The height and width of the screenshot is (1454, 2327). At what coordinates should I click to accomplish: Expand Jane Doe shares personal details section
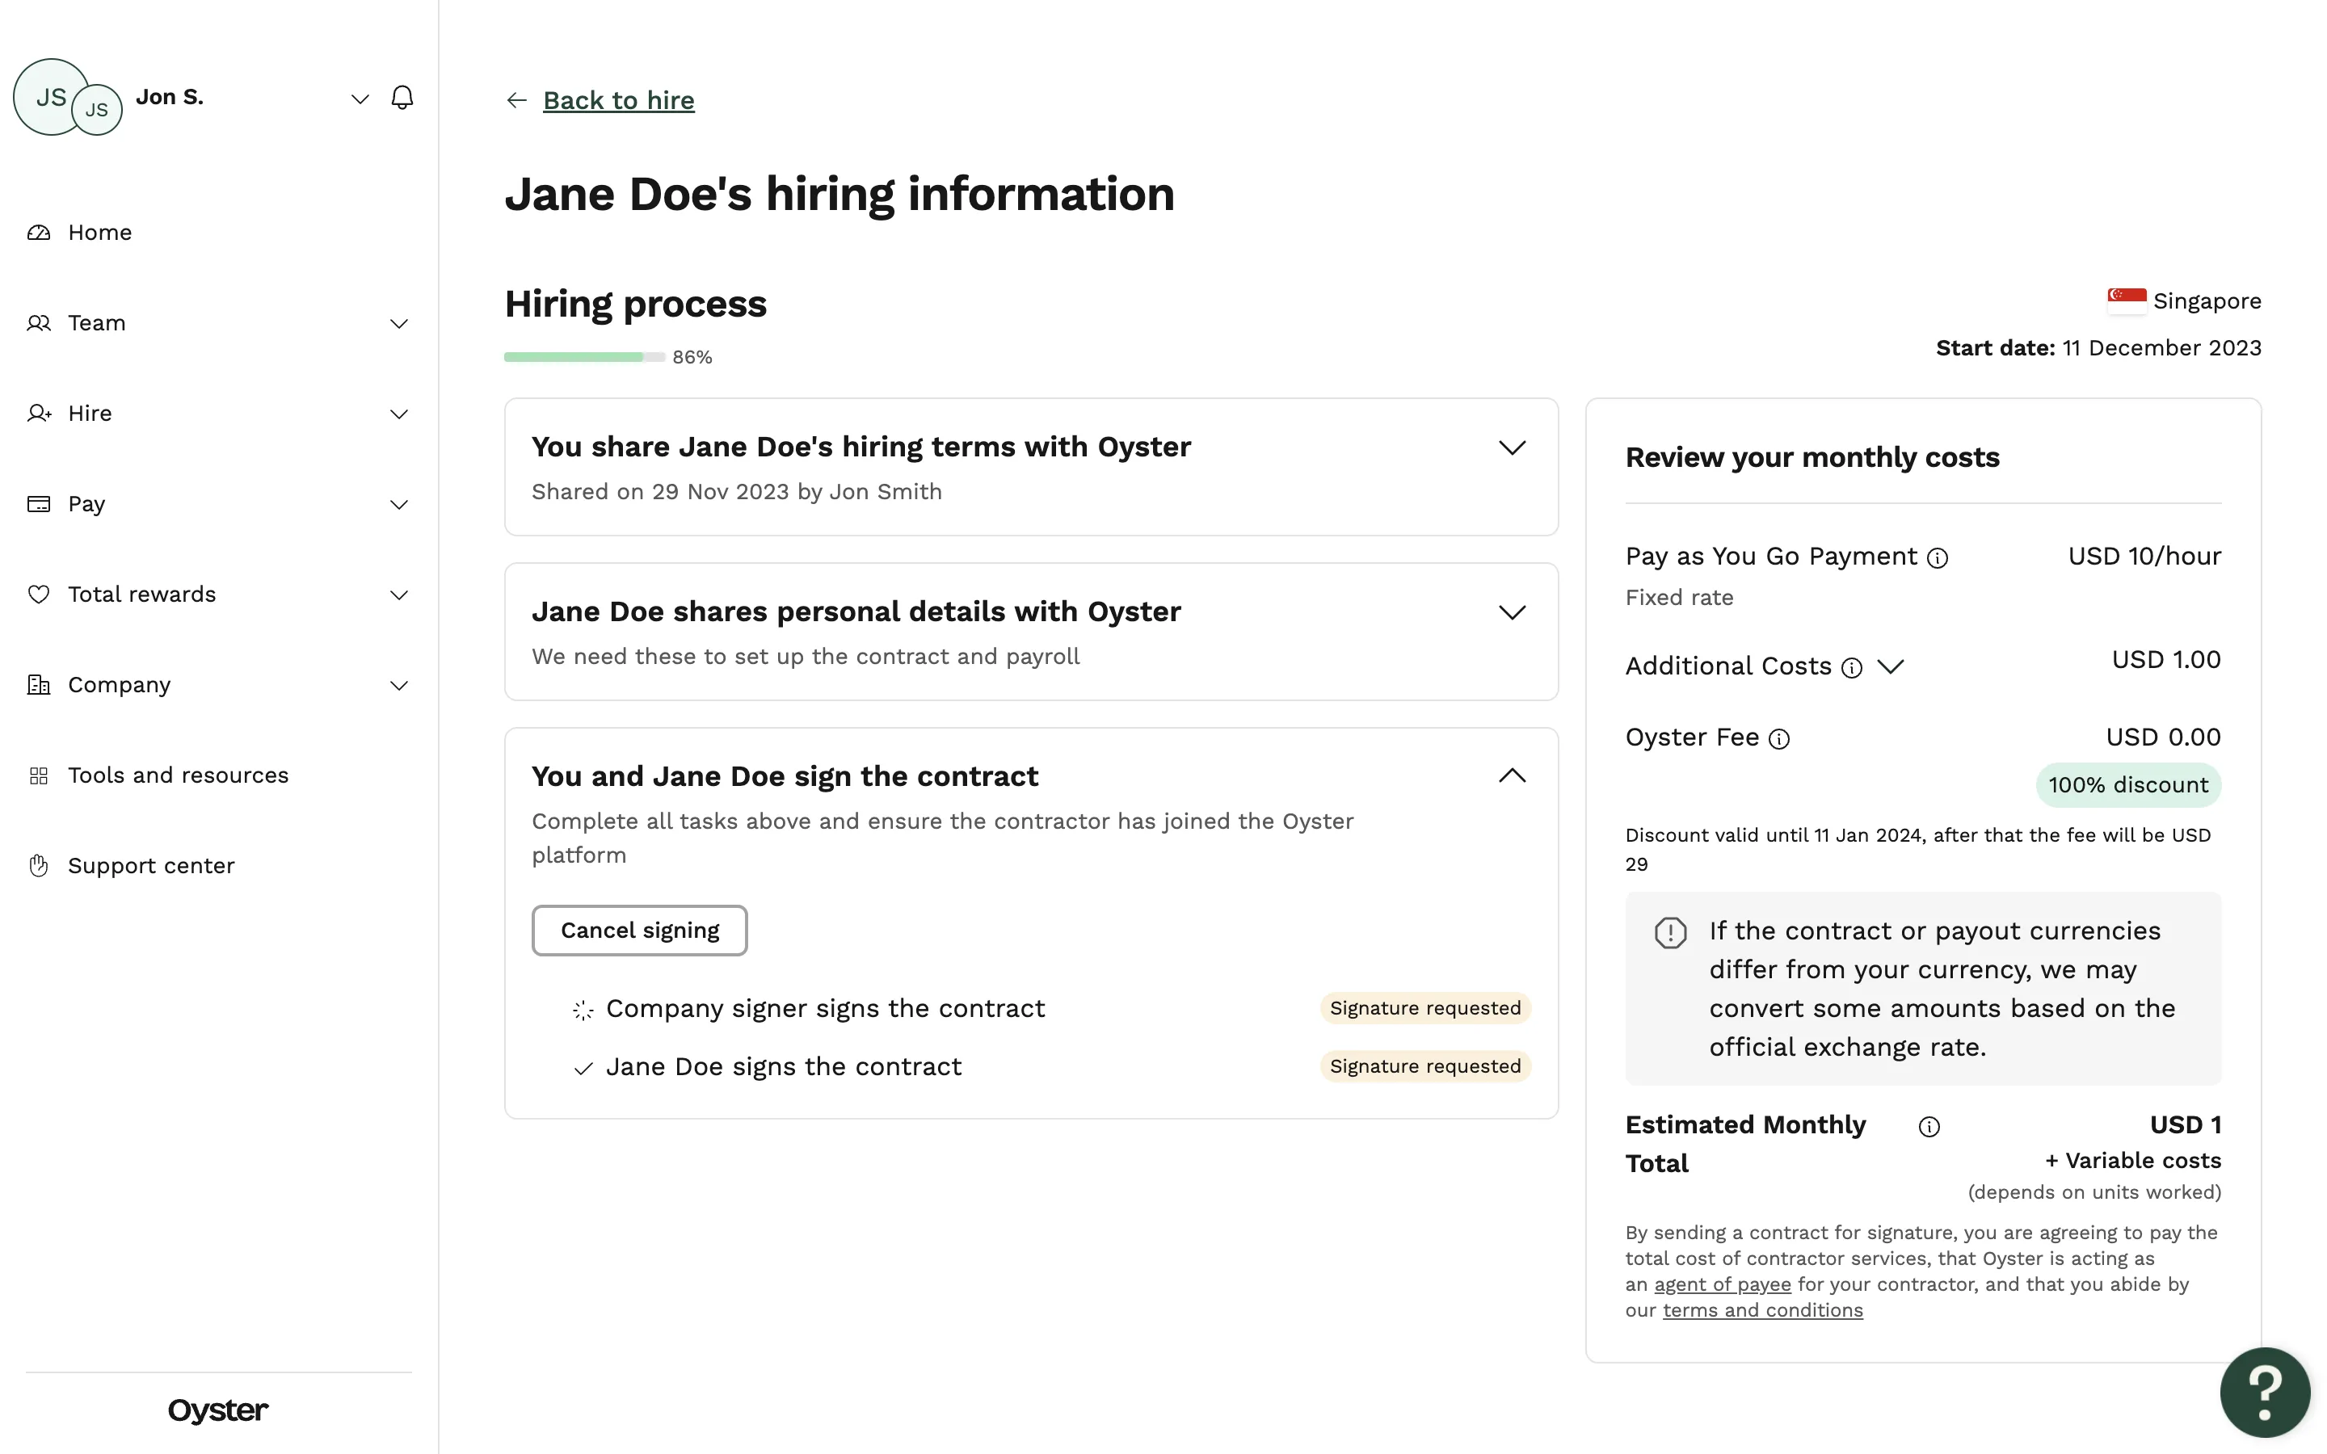coord(1512,612)
